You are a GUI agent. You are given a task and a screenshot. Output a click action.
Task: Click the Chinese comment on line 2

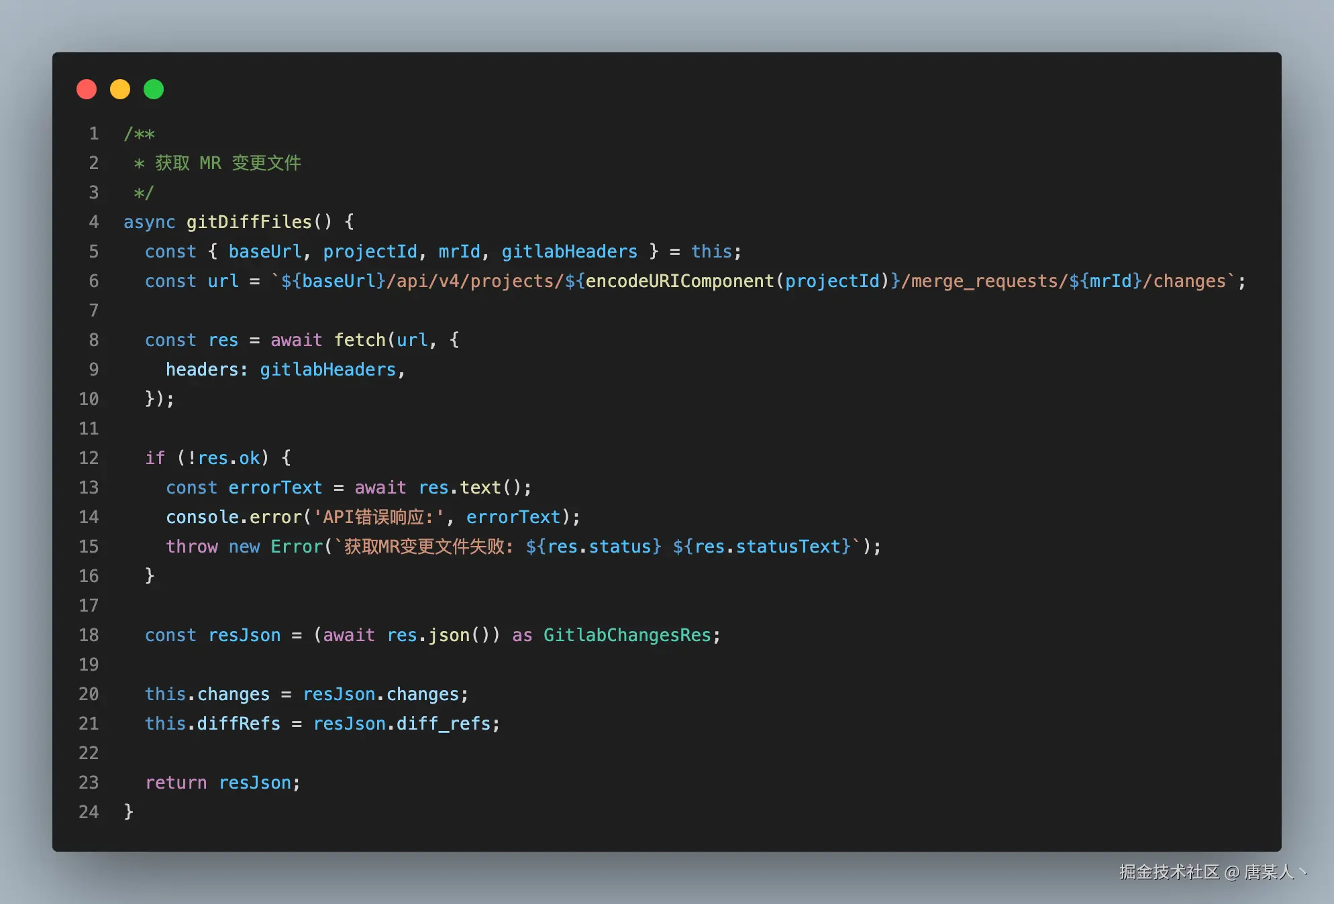click(227, 163)
